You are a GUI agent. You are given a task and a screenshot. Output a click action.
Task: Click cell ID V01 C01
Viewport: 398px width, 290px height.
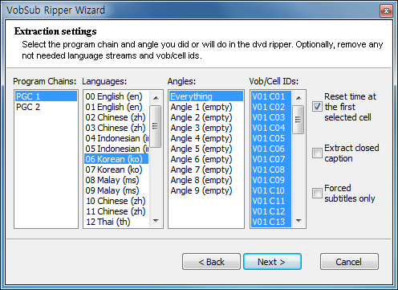pyautogui.click(x=271, y=96)
